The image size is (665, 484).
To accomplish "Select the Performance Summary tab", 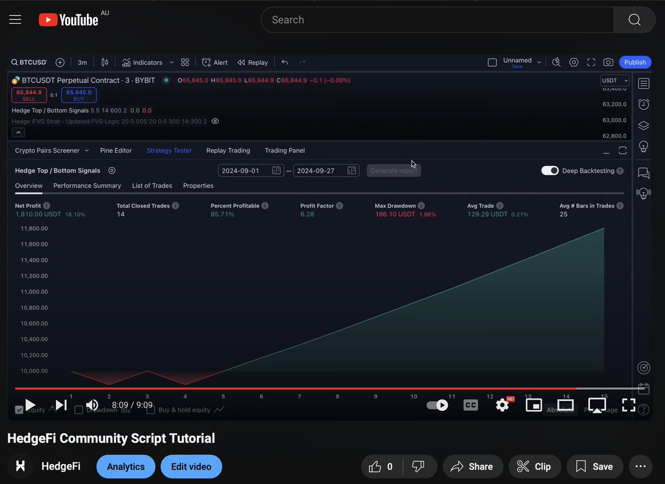I will pyautogui.click(x=87, y=186).
